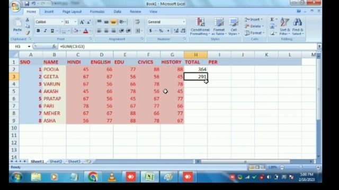Toggle bold formatting

[x=38, y=31]
